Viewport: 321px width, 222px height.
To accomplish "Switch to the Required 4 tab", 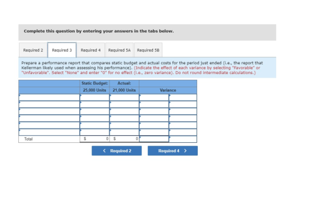I will point(91,50).
